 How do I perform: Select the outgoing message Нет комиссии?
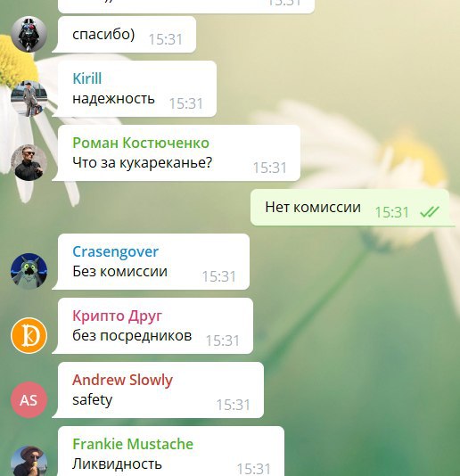349,208
